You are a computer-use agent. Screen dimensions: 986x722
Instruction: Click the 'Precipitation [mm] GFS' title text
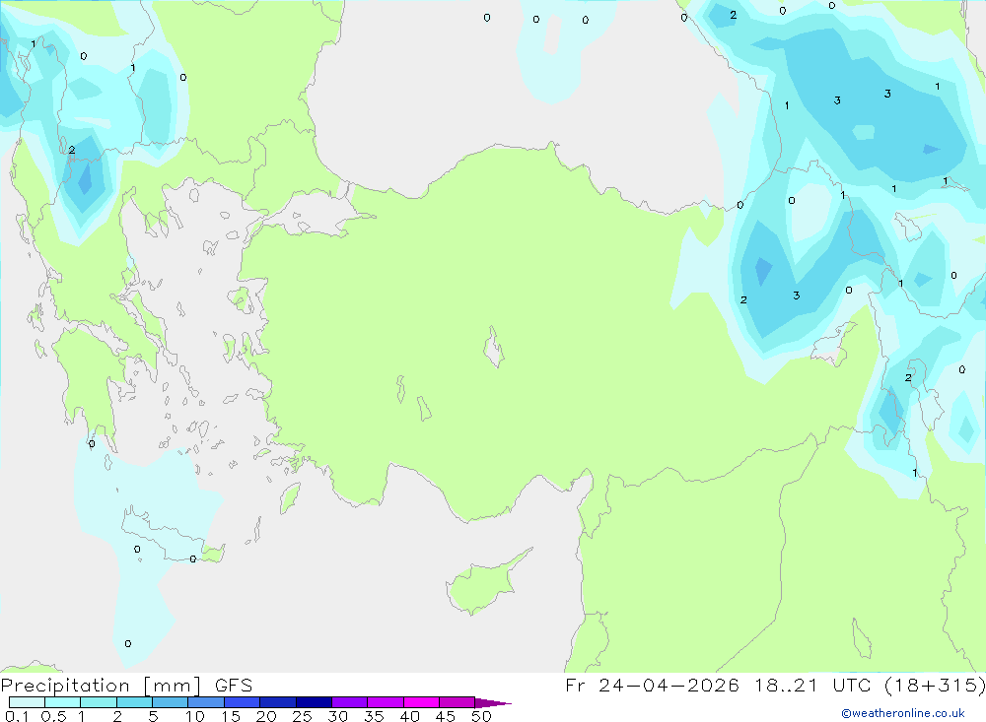[126, 686]
